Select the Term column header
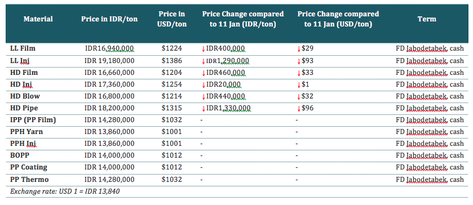This screenshot has height=205, width=473. (427, 19)
